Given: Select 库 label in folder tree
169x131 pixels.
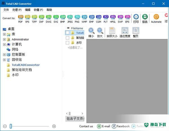Looking at the screenshot, I should click(x=13, y=34).
